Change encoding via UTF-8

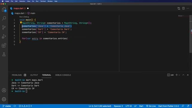coord(128,106)
